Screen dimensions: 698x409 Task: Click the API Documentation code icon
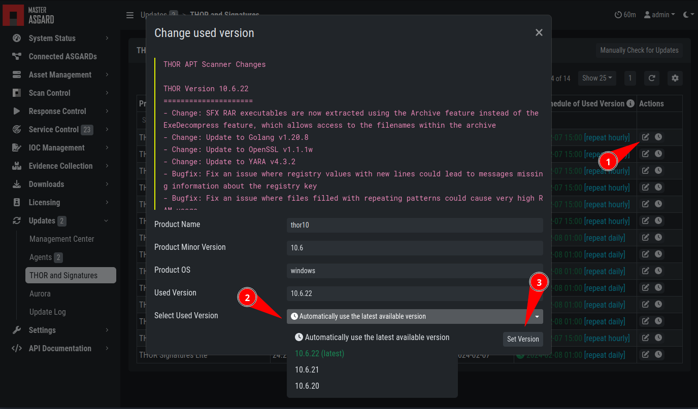point(17,348)
